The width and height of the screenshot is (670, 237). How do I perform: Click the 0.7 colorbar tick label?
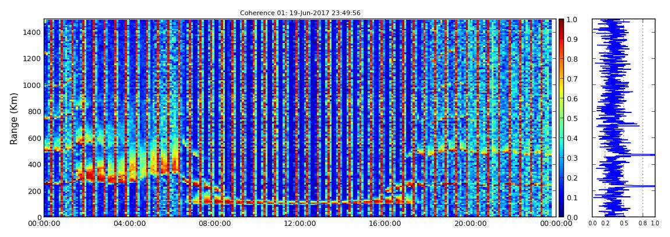[x=572, y=79]
